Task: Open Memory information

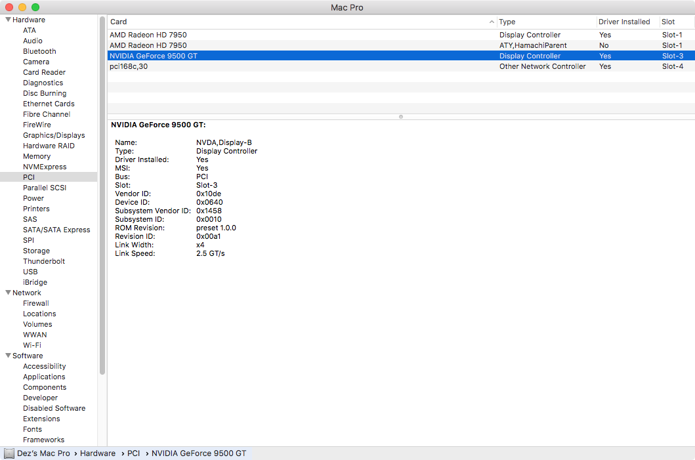Action: pos(37,156)
